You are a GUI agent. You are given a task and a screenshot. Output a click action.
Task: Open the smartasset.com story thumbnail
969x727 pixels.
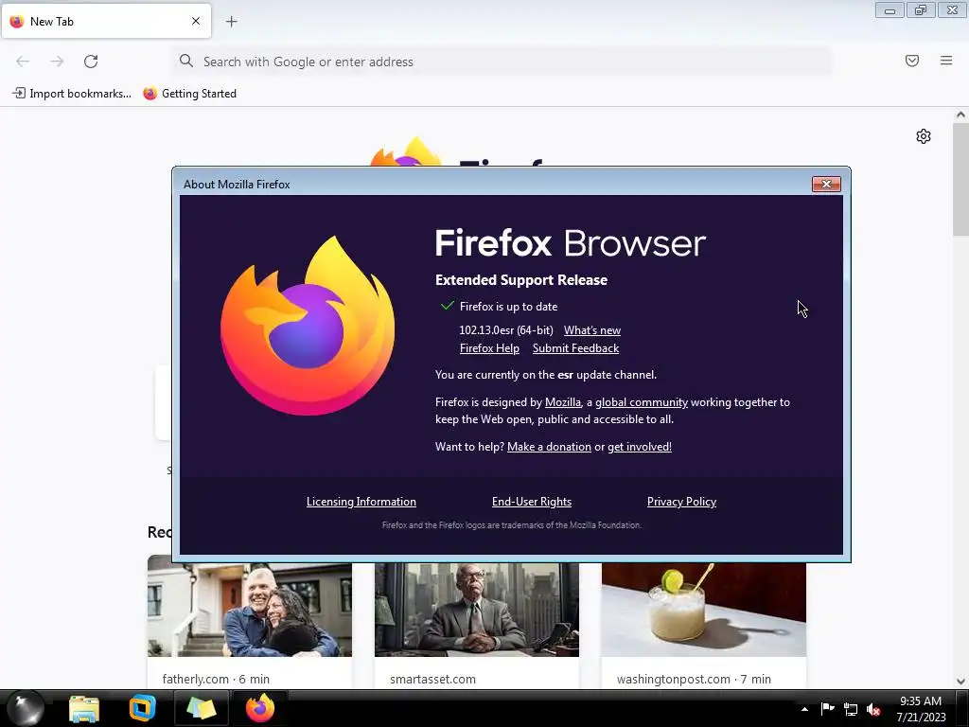pos(477,609)
